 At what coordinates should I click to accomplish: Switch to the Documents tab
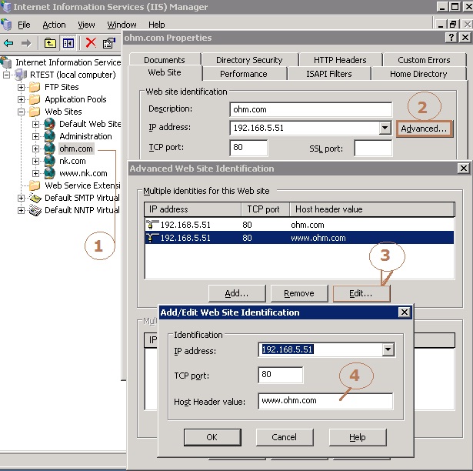tap(165, 60)
